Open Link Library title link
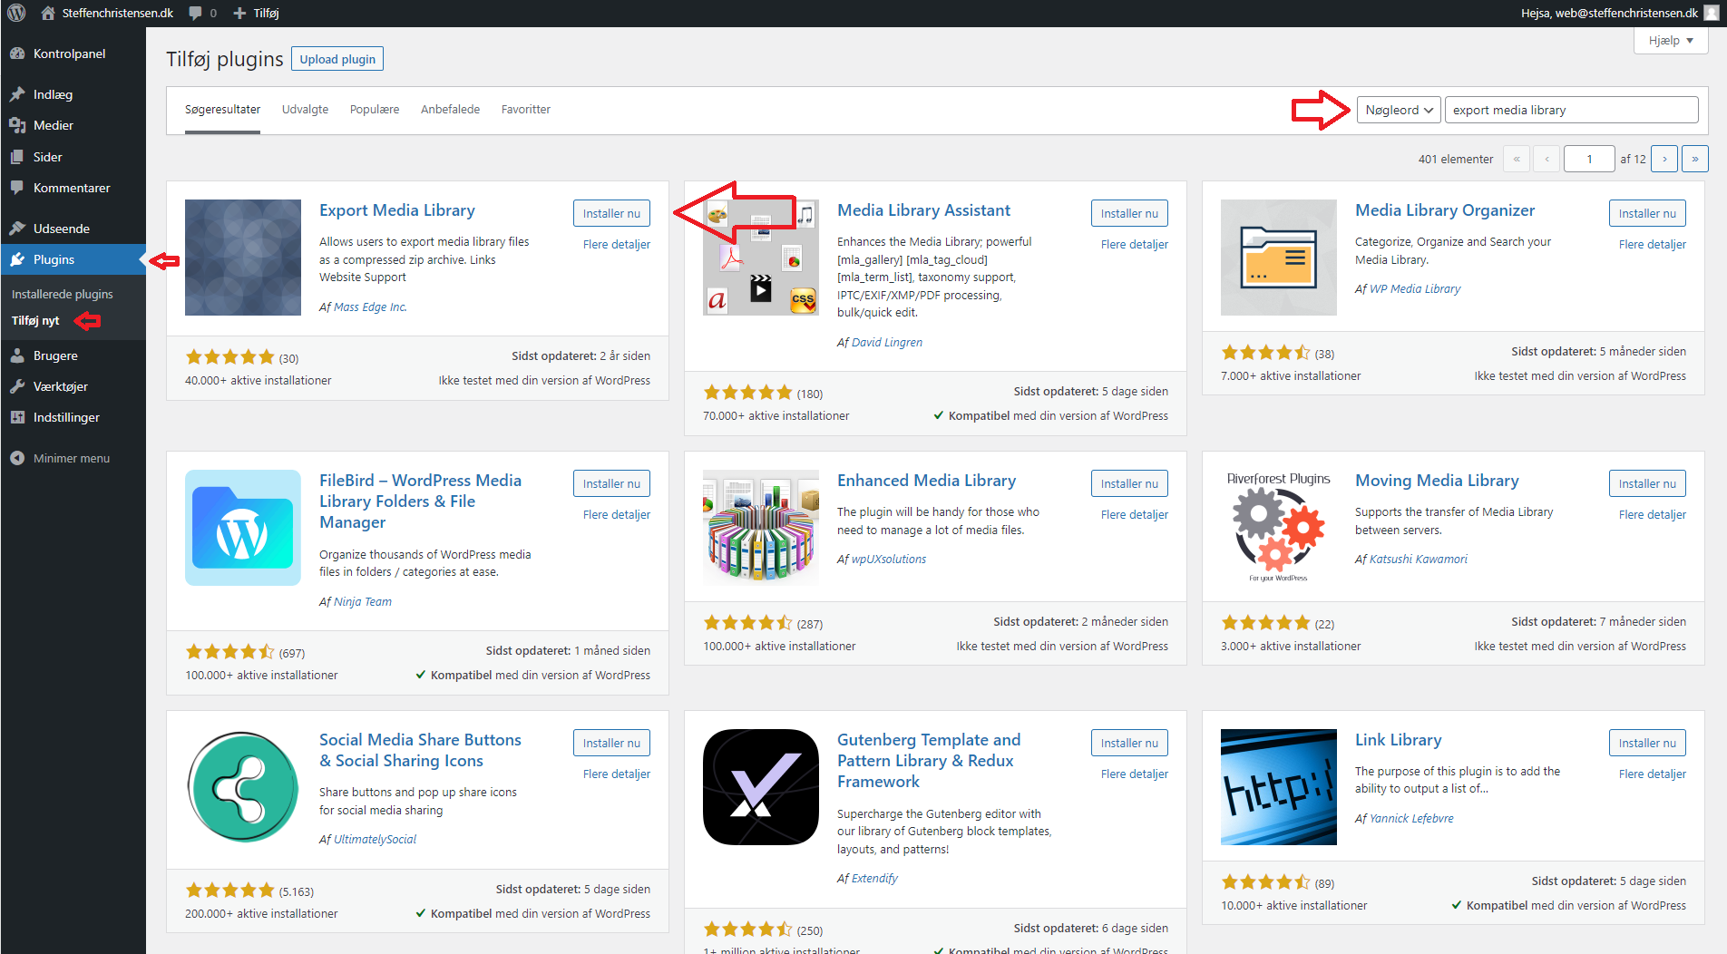This screenshot has height=954, width=1727. click(1398, 740)
